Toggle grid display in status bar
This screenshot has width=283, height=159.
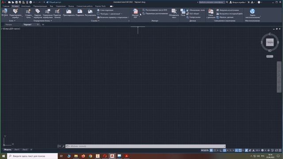pos(211,150)
